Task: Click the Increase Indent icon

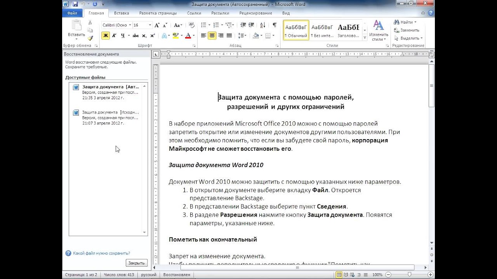Action: pyautogui.click(x=252, y=25)
